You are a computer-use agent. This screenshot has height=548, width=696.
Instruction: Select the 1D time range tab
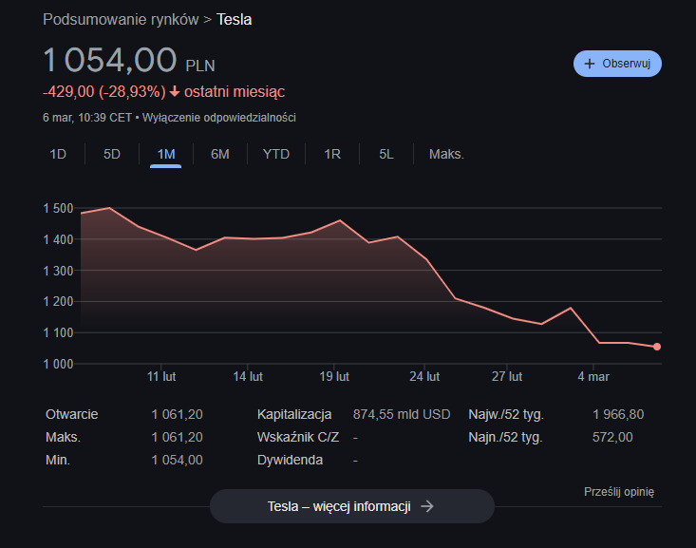tap(58, 154)
